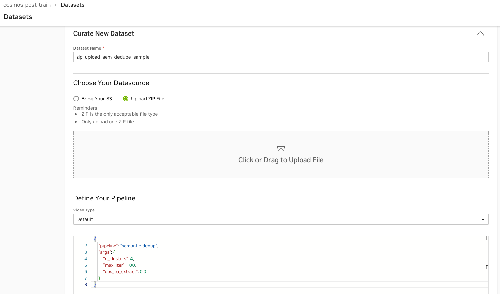Open the Video Type dropdown
500x294 pixels.
click(x=281, y=219)
